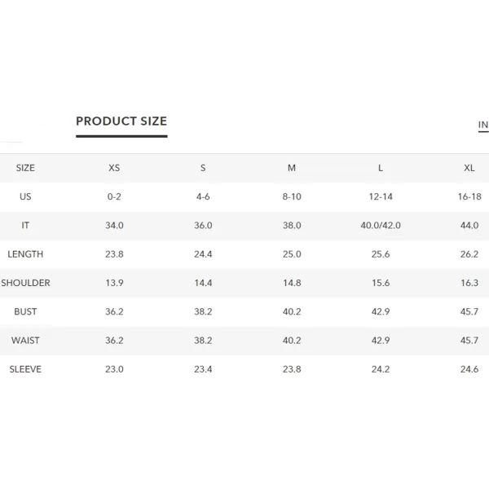Select the WAIST row label
This screenshot has height=489, width=489.
pyautogui.click(x=25, y=340)
